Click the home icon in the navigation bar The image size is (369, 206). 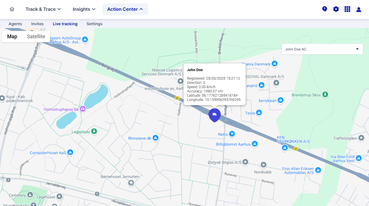(12, 9)
